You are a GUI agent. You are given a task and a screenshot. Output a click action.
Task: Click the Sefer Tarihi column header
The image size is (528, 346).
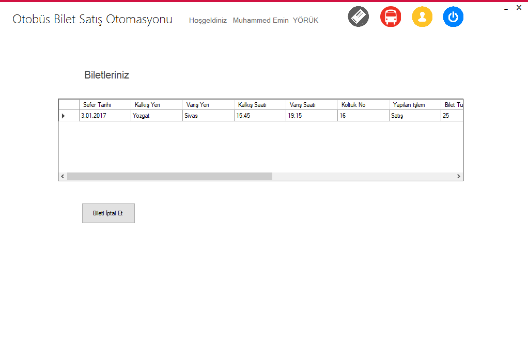pyautogui.click(x=105, y=105)
